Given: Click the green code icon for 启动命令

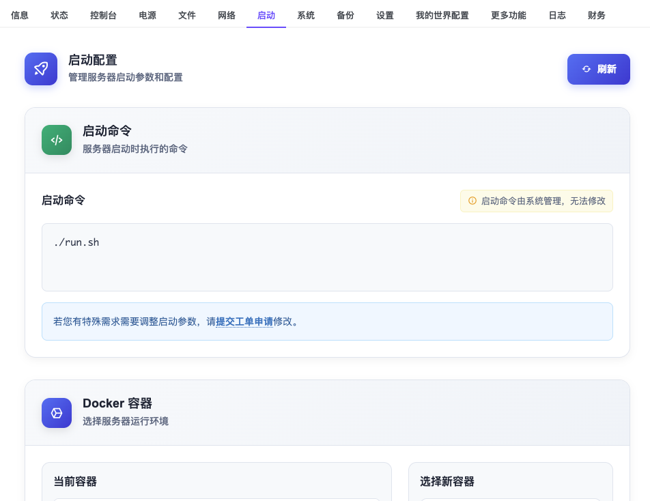Looking at the screenshot, I should coord(57,140).
